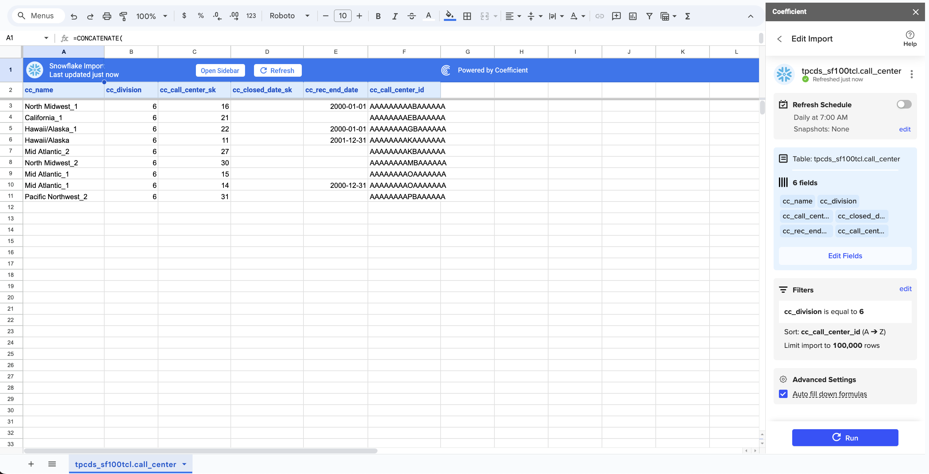This screenshot has width=929, height=474.
Task: Click the edit link beside Filters
Action: (x=905, y=289)
